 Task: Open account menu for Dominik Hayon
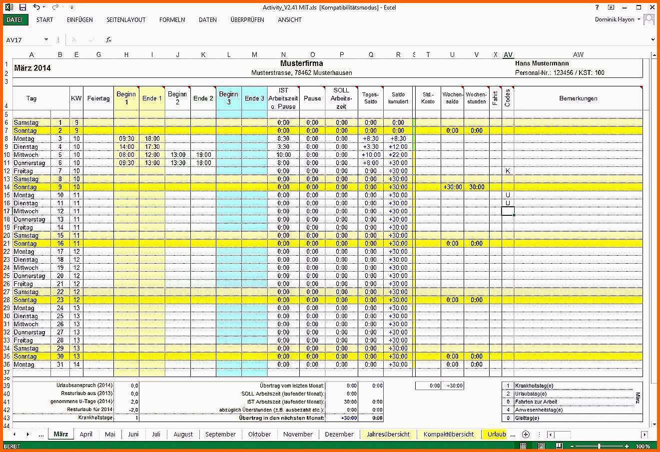(x=618, y=19)
